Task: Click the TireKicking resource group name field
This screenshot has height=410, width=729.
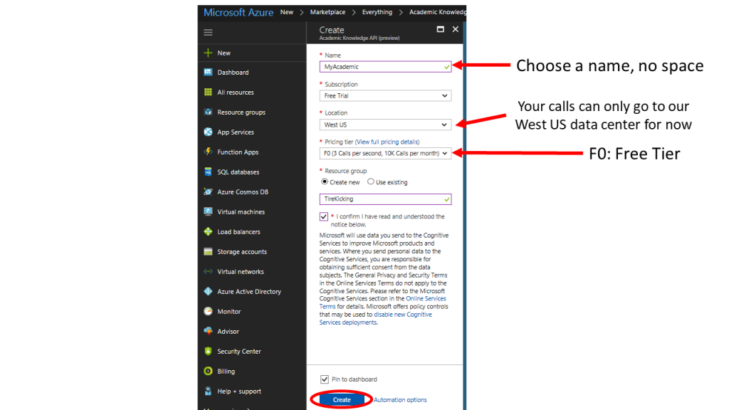Action: point(385,199)
